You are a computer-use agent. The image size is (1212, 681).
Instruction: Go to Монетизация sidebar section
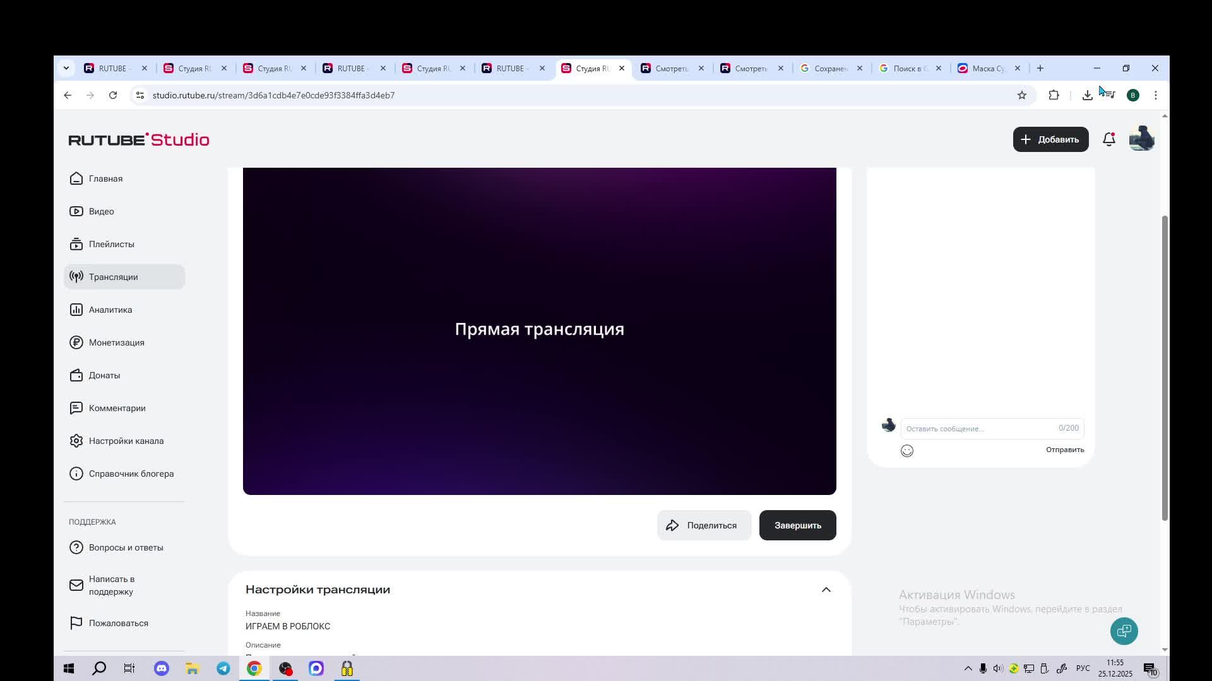116,342
